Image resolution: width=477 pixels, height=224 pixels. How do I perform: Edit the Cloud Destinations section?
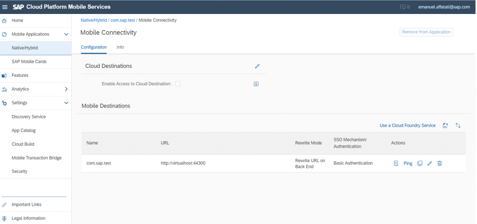tap(257, 66)
